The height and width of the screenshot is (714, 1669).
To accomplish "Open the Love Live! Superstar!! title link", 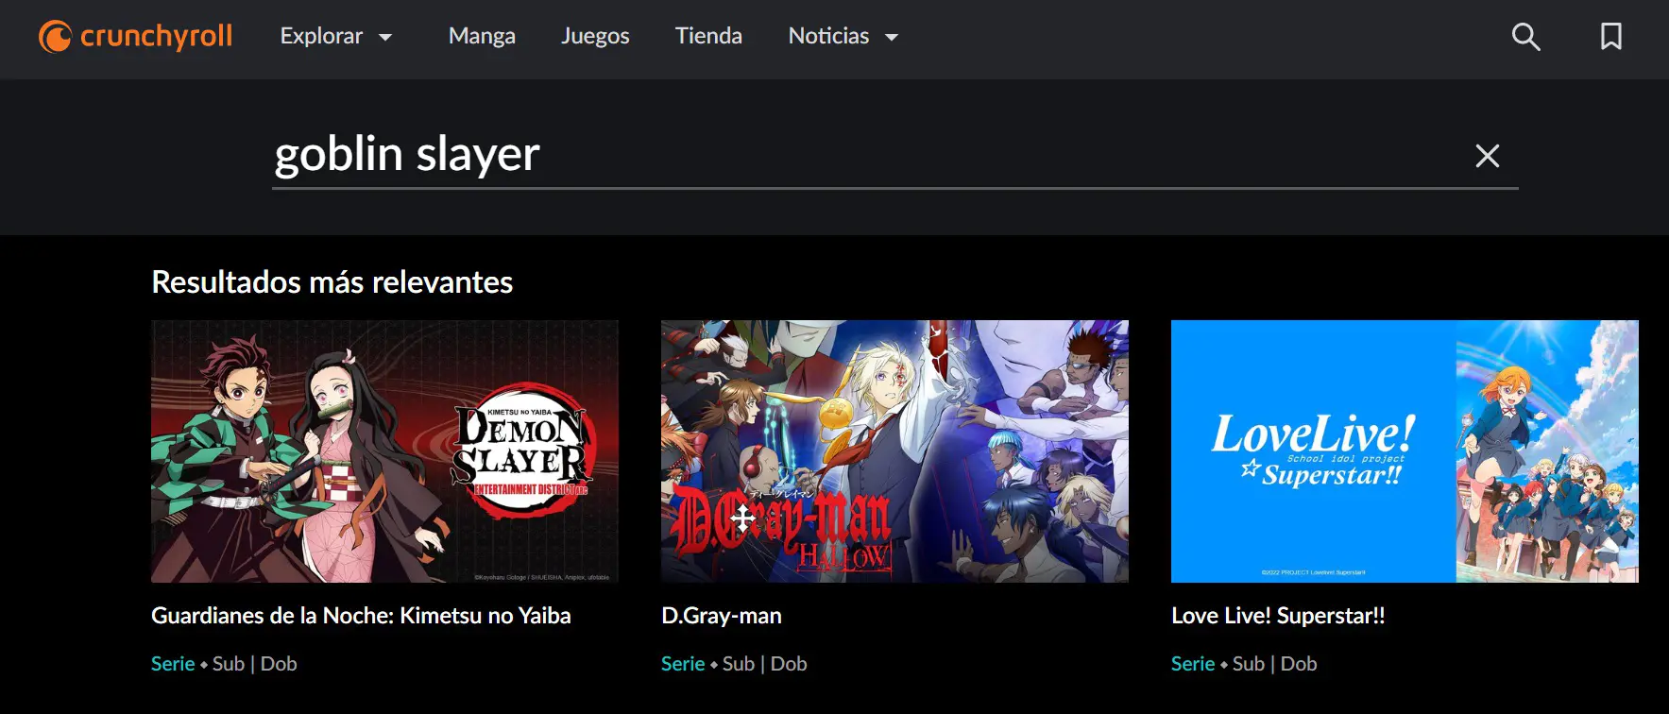I will [1278, 616].
